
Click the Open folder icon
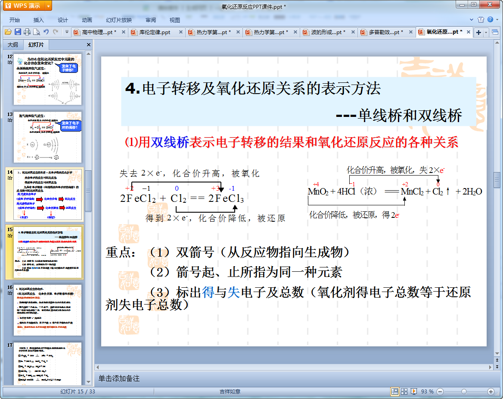point(8,32)
